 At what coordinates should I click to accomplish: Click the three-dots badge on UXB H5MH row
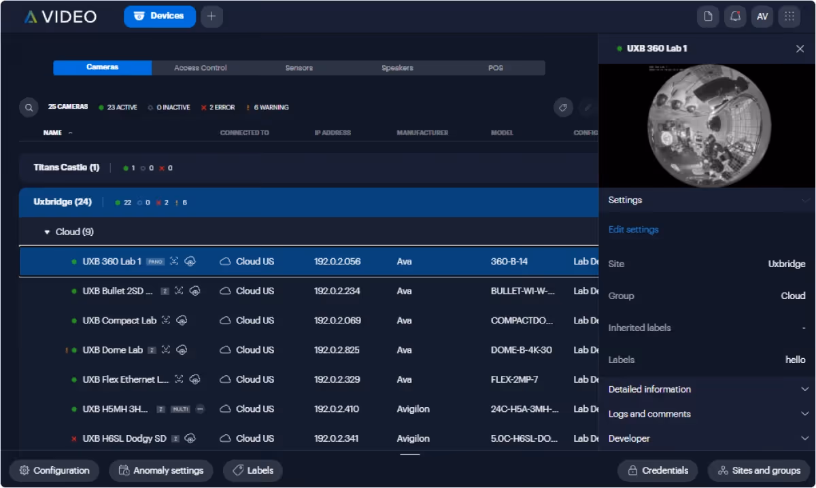pyautogui.click(x=200, y=409)
